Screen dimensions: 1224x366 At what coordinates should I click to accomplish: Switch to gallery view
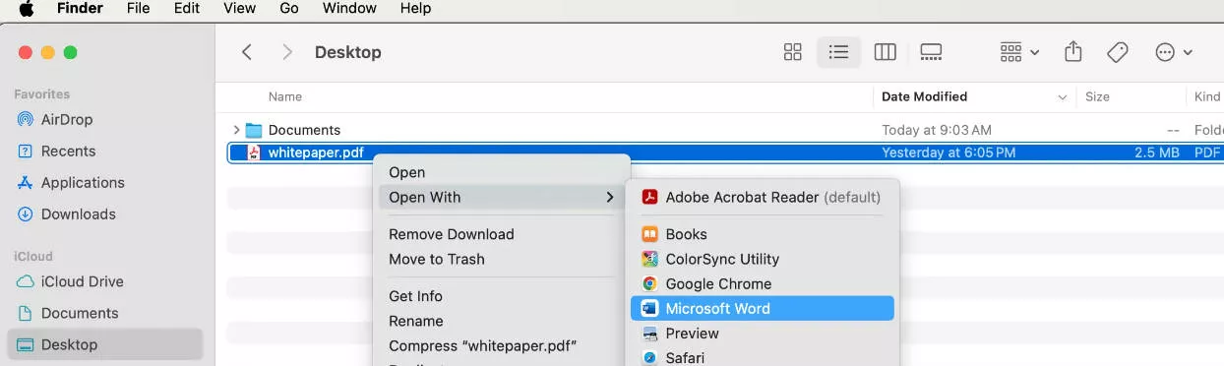click(x=931, y=52)
